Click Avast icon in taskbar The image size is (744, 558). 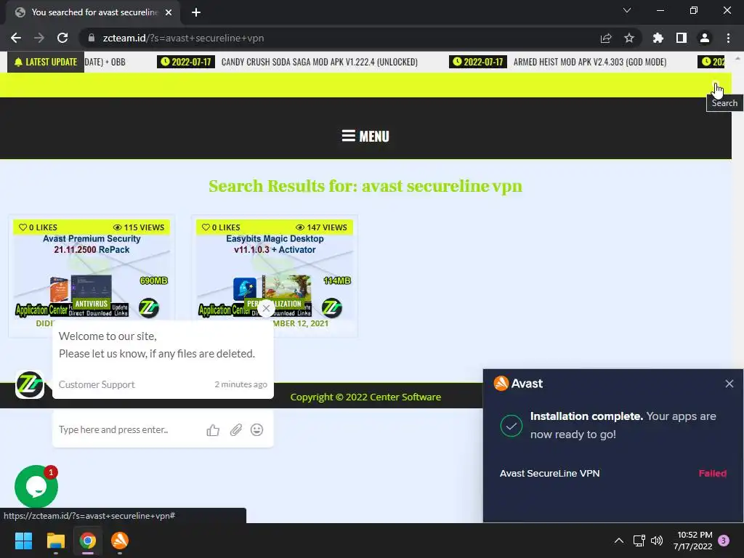(x=120, y=541)
